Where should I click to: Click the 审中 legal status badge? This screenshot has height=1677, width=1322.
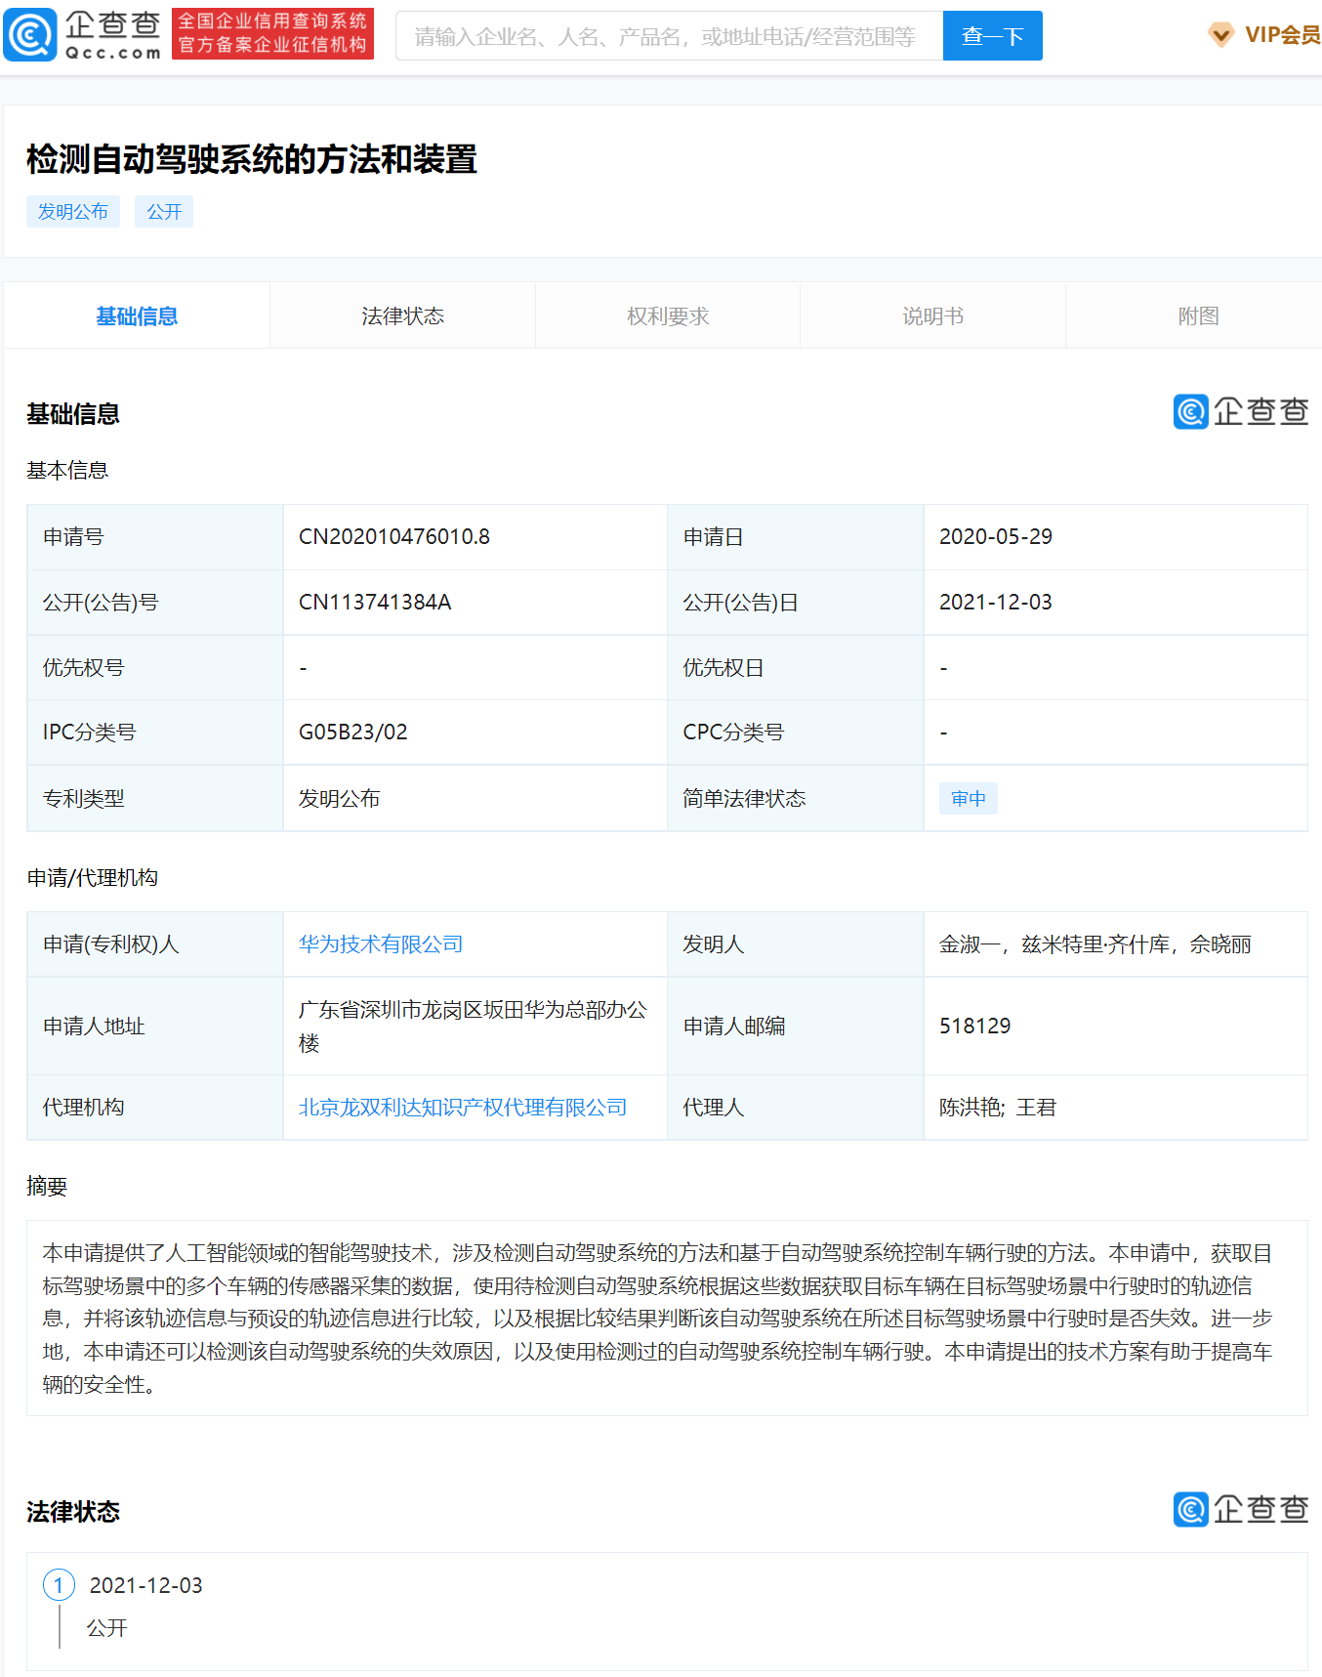[969, 799]
